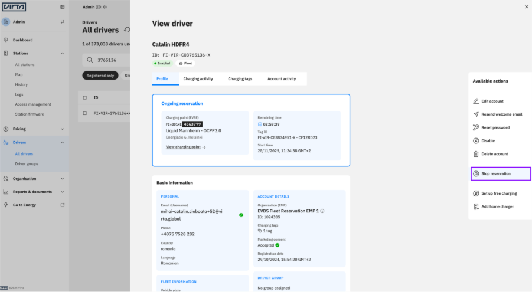The width and height of the screenshot is (532, 292).
Task: Click Resend welcome email action
Action: [x=501, y=114]
